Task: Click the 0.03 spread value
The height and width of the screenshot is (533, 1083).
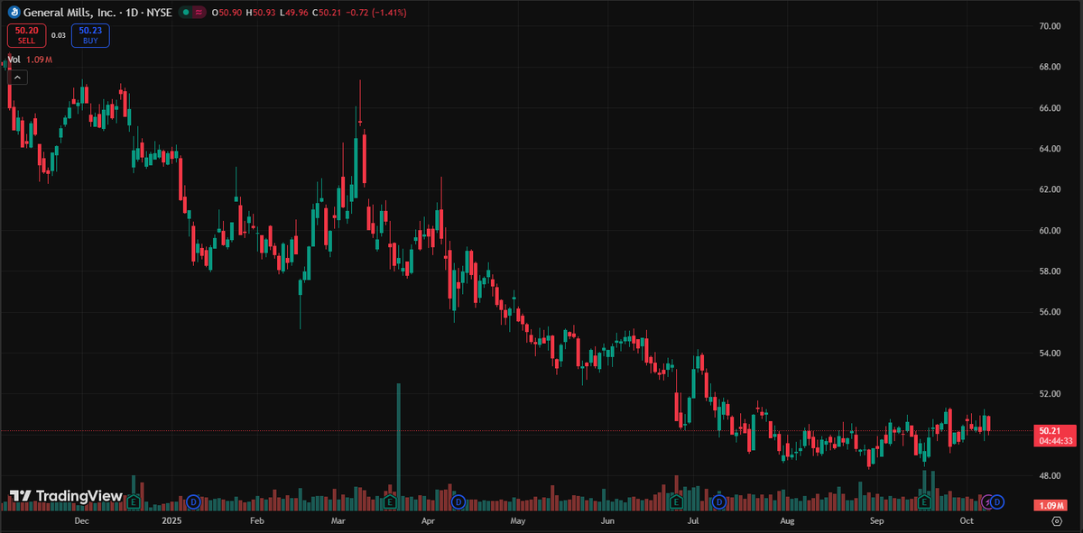Action: tap(58, 35)
